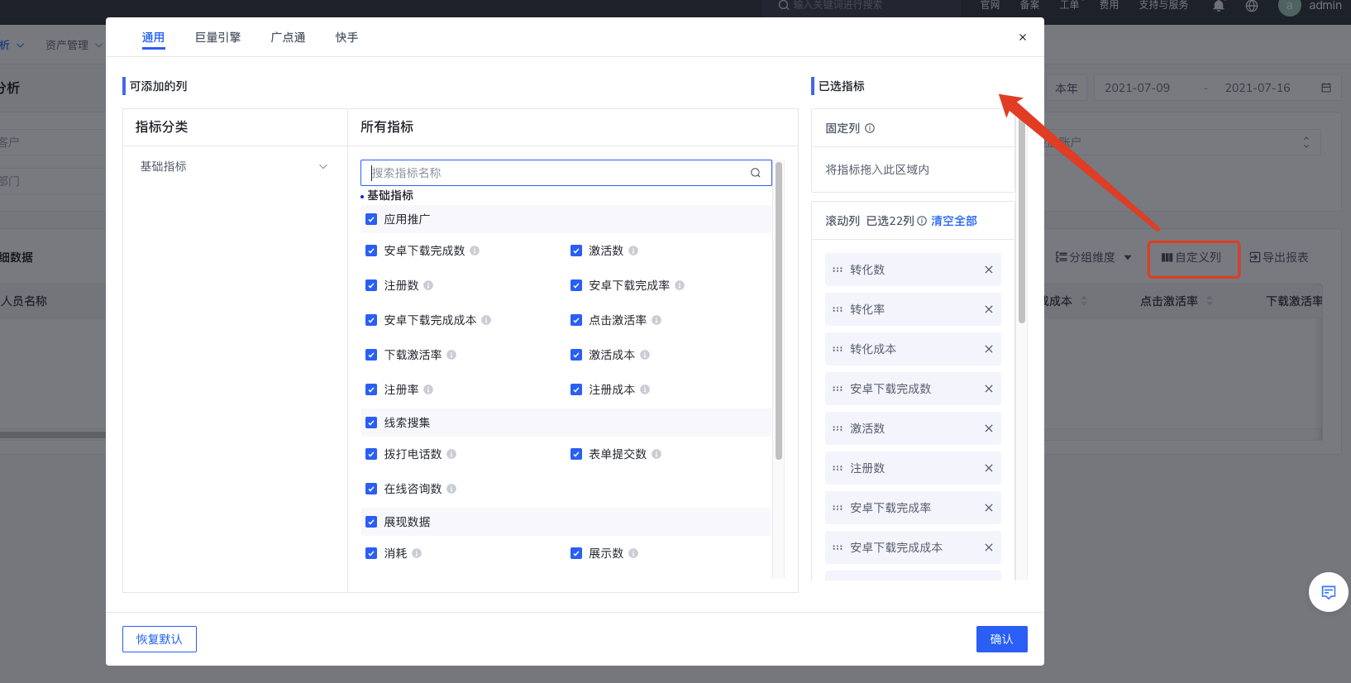
Task: Remove 安卓下载完成率 from selected columns
Action: [x=988, y=508]
